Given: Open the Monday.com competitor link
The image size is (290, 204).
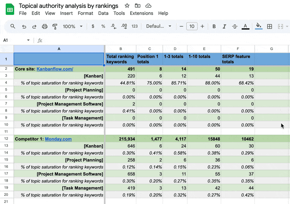Looking at the screenshot, I should [x=58, y=139].
